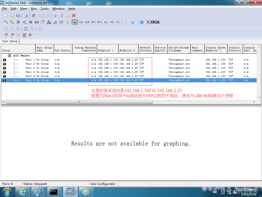262x197 pixels.
Task: Click the red X Delete icon
Action: pos(74,16)
